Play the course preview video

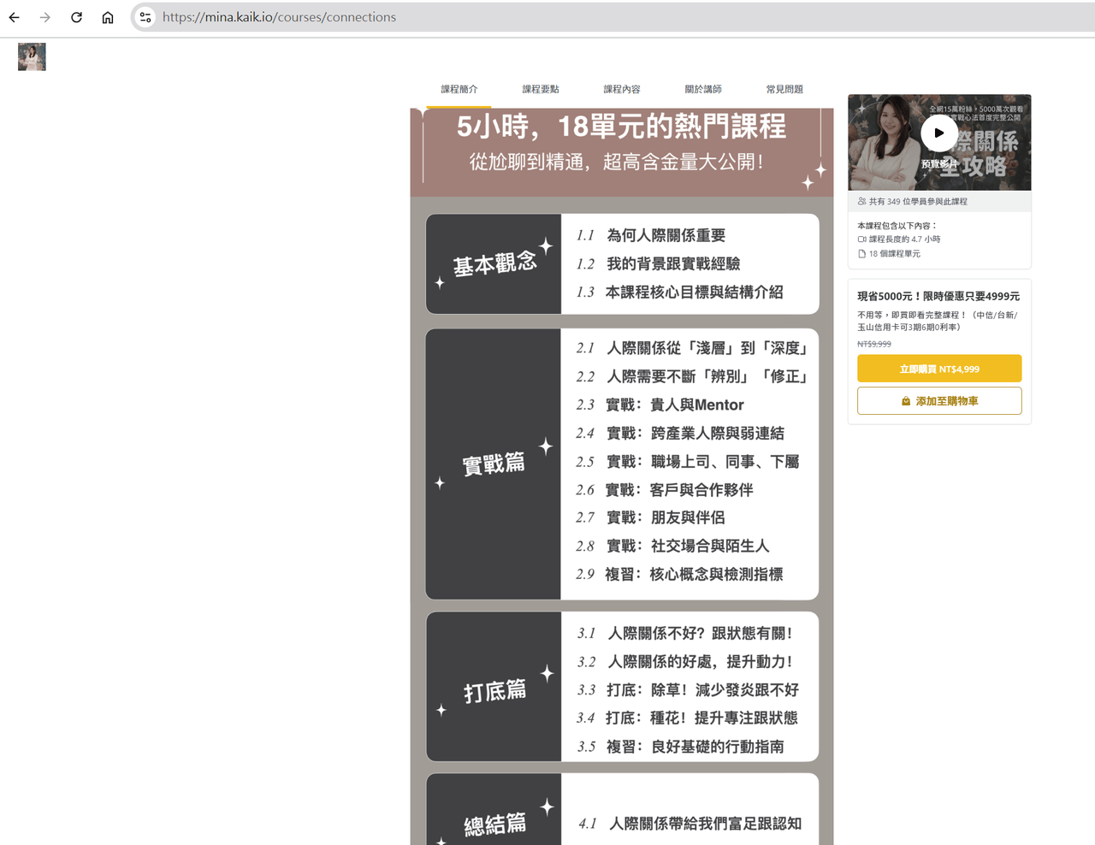pyautogui.click(x=939, y=133)
